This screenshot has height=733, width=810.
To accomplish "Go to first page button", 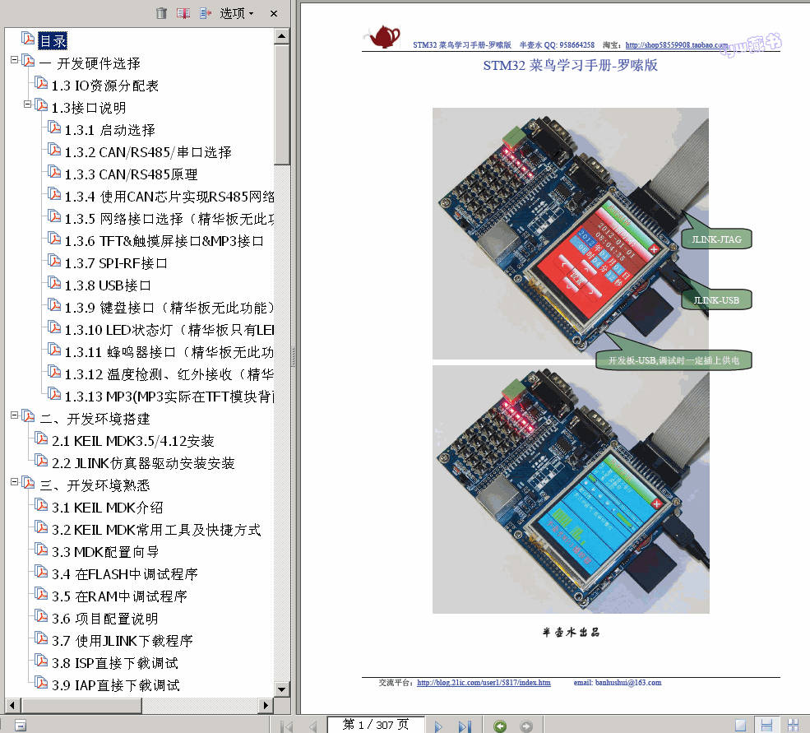I will (x=286, y=726).
